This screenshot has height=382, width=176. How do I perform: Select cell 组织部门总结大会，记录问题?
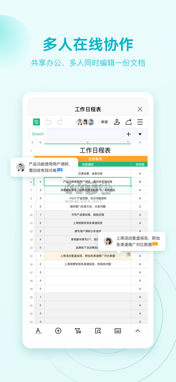click(88, 207)
